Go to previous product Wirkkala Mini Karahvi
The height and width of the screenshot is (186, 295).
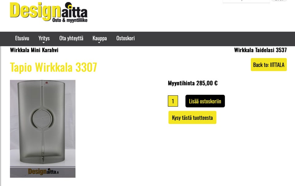pos(34,50)
